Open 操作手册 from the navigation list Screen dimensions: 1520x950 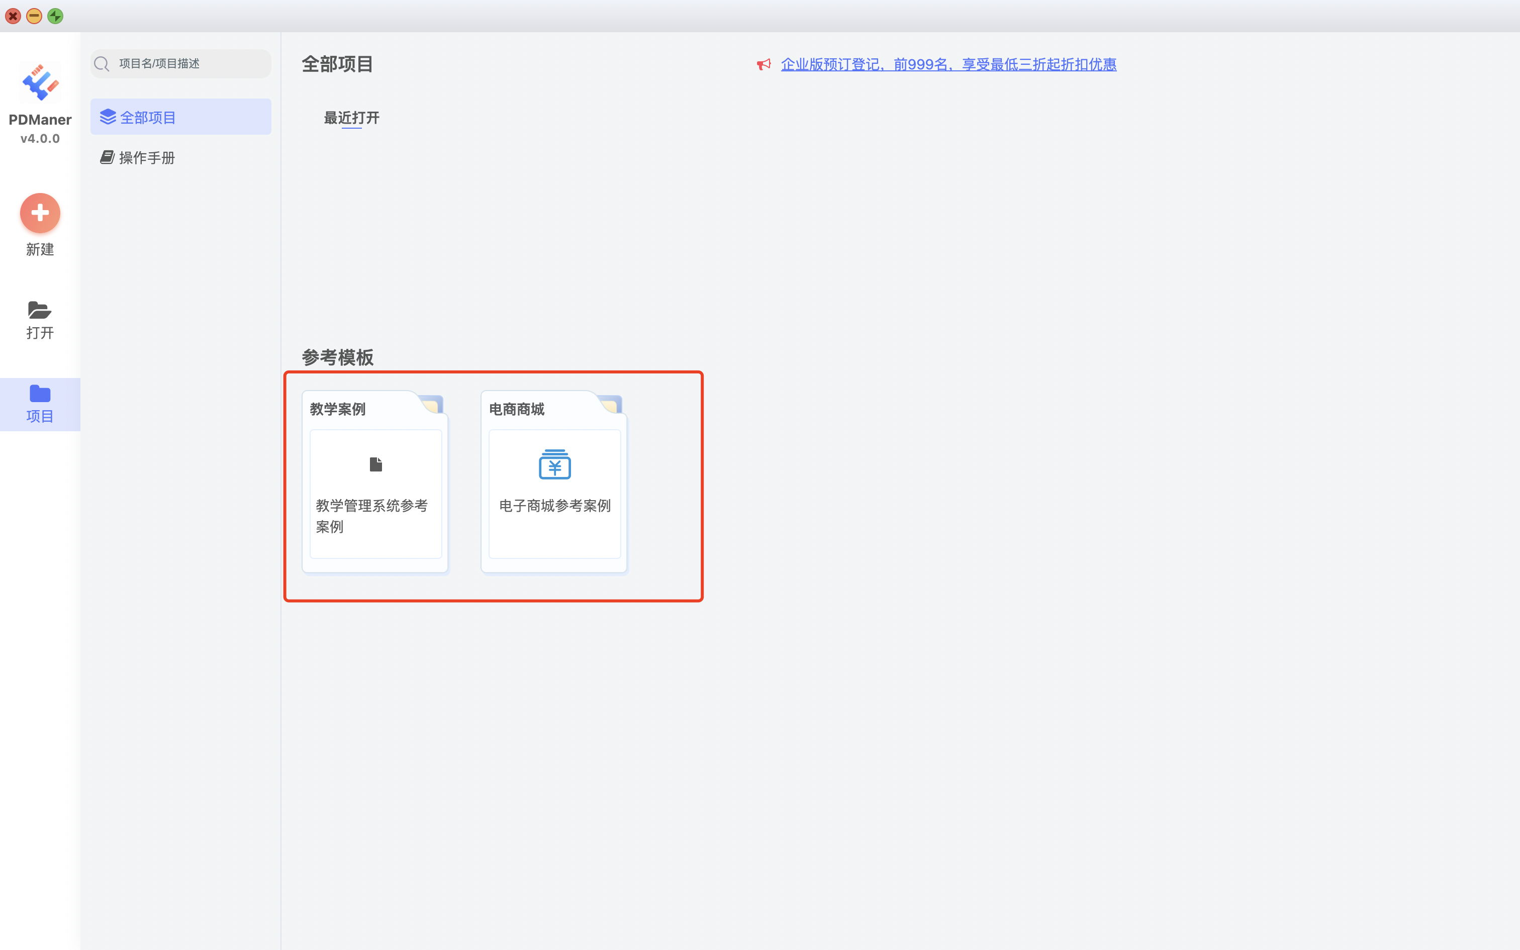[x=147, y=158]
